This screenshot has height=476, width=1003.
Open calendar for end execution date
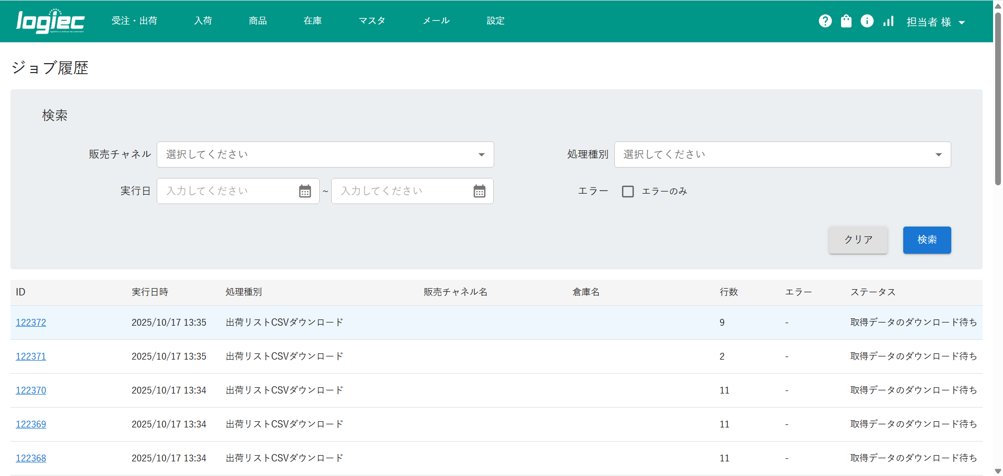coord(479,191)
